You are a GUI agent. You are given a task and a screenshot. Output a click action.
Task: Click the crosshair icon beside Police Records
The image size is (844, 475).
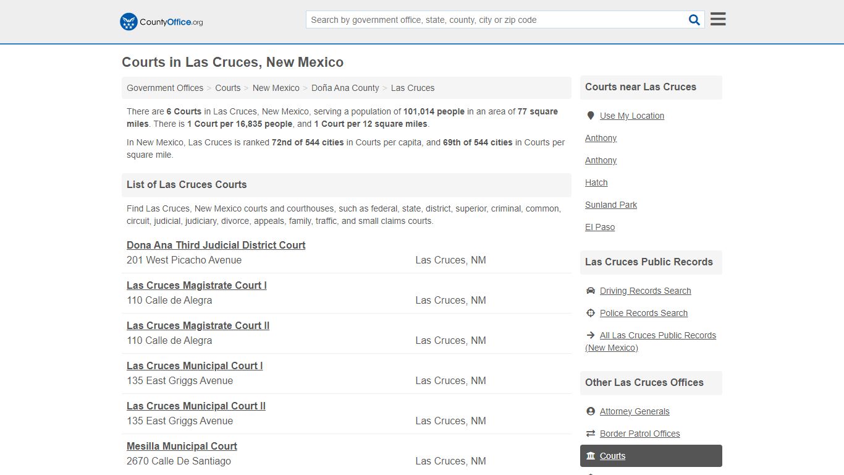coord(591,313)
